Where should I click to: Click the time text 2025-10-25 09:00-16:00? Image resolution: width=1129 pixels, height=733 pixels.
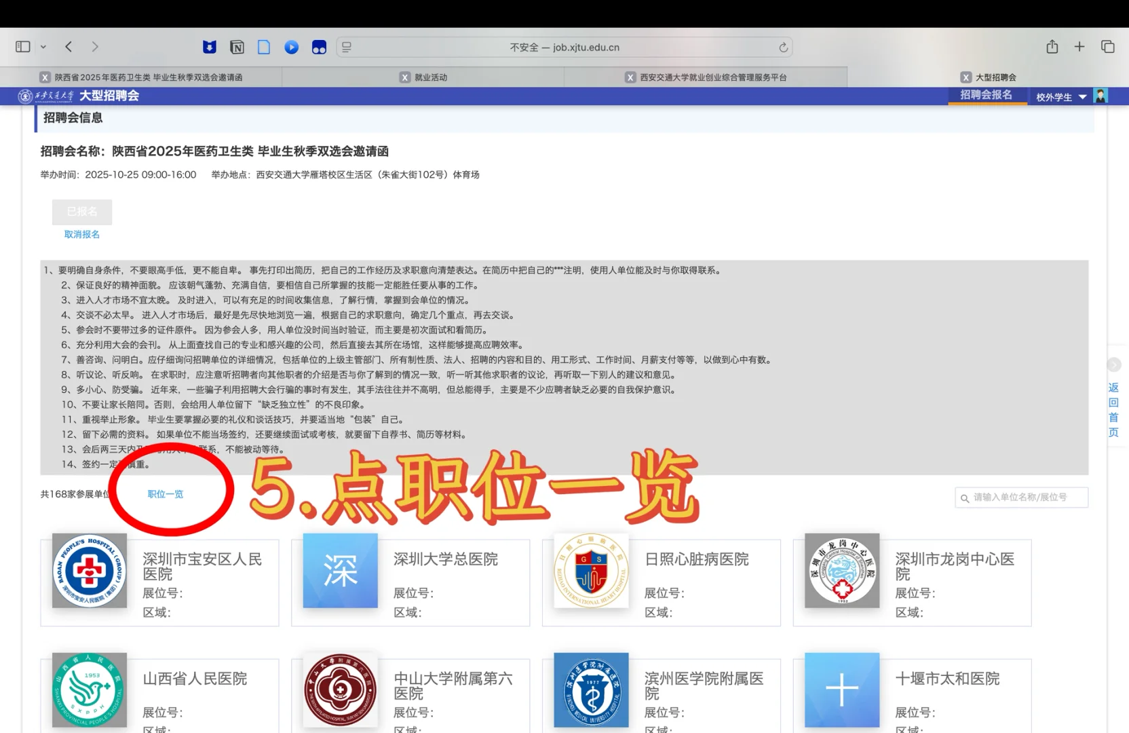tap(140, 175)
